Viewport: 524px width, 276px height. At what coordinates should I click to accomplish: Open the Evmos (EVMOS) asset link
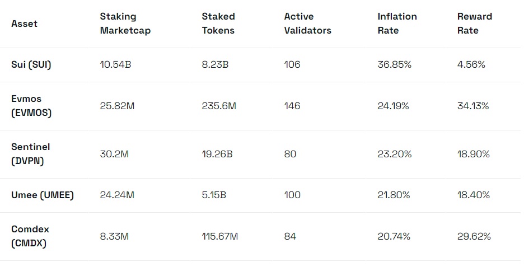(x=31, y=106)
